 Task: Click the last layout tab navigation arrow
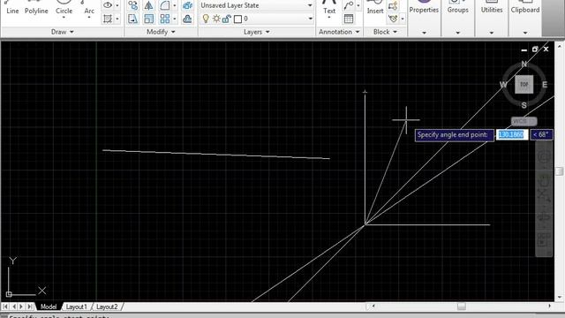(30, 307)
